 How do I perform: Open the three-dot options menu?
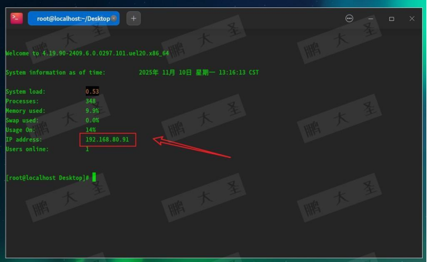coord(349,18)
